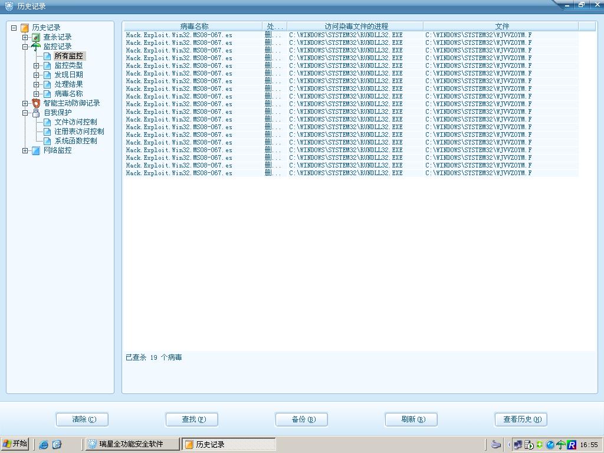Click the 注册表访问控制 document icon
This screenshot has width=604, height=453.
click(47, 132)
